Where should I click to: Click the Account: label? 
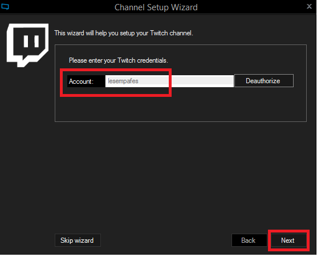click(x=81, y=81)
